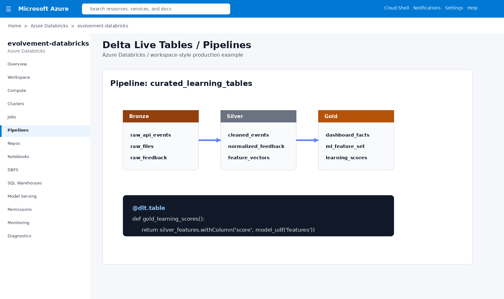Select Monitoring in sidebar
The height and width of the screenshot is (299, 504).
pyautogui.click(x=45, y=223)
